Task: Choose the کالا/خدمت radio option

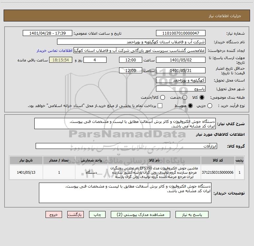Action: [x=163, y=97]
